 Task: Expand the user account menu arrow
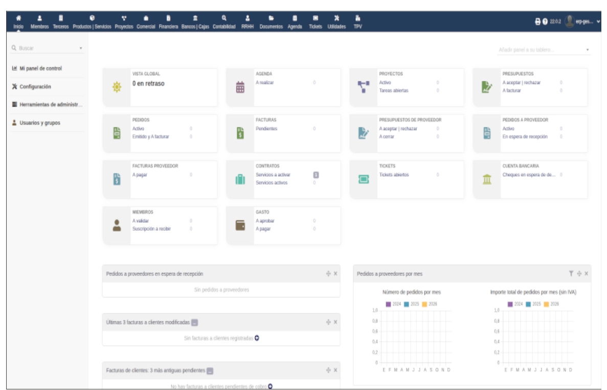tap(598, 21)
